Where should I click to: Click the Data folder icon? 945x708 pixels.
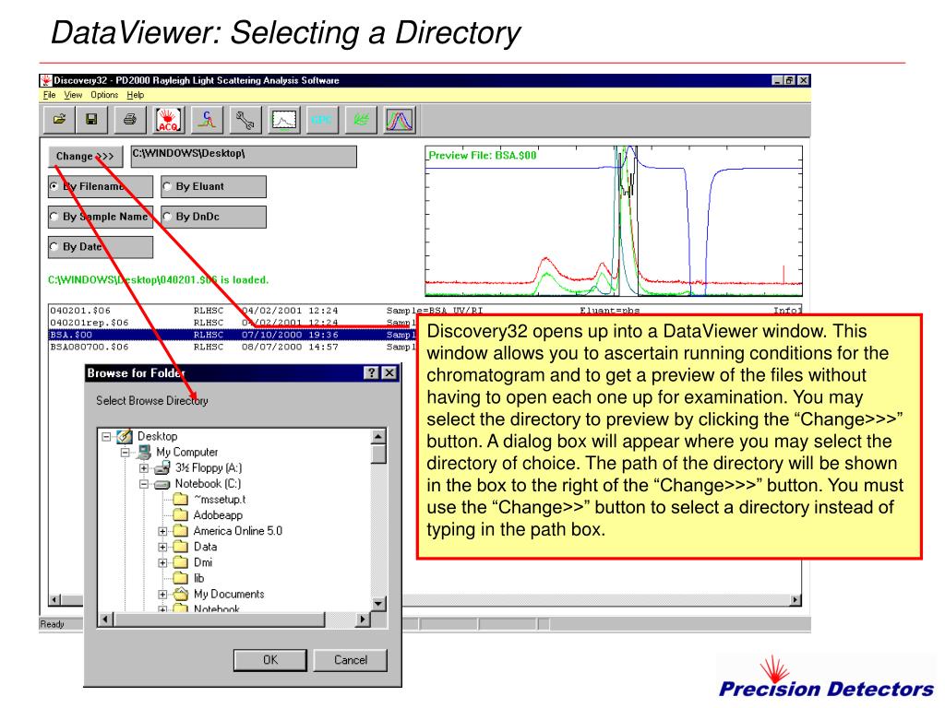[180, 547]
